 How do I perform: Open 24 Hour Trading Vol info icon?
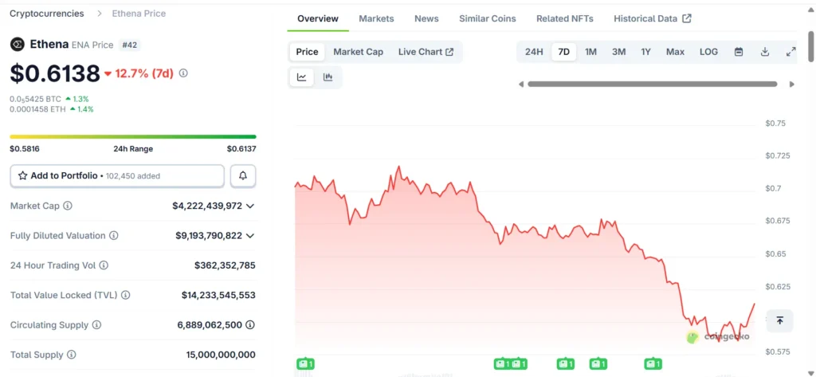coord(104,265)
